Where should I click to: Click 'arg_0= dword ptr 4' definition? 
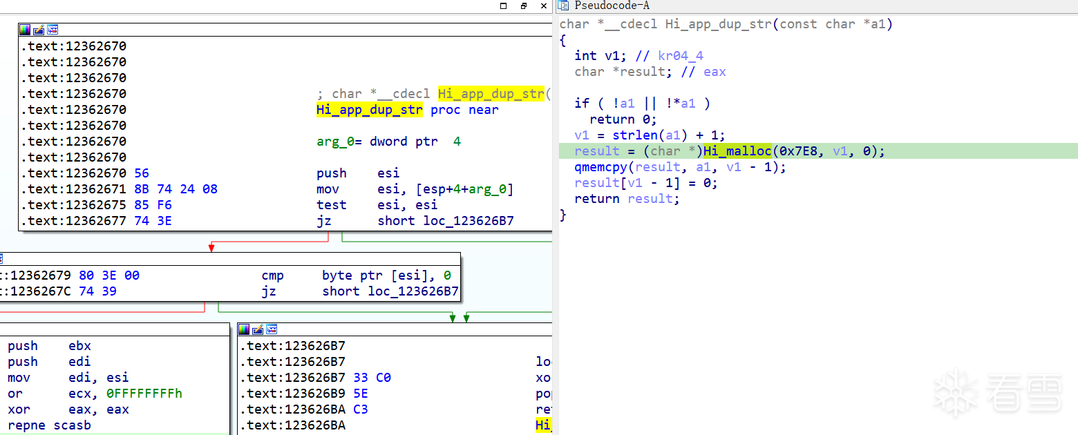pos(388,142)
